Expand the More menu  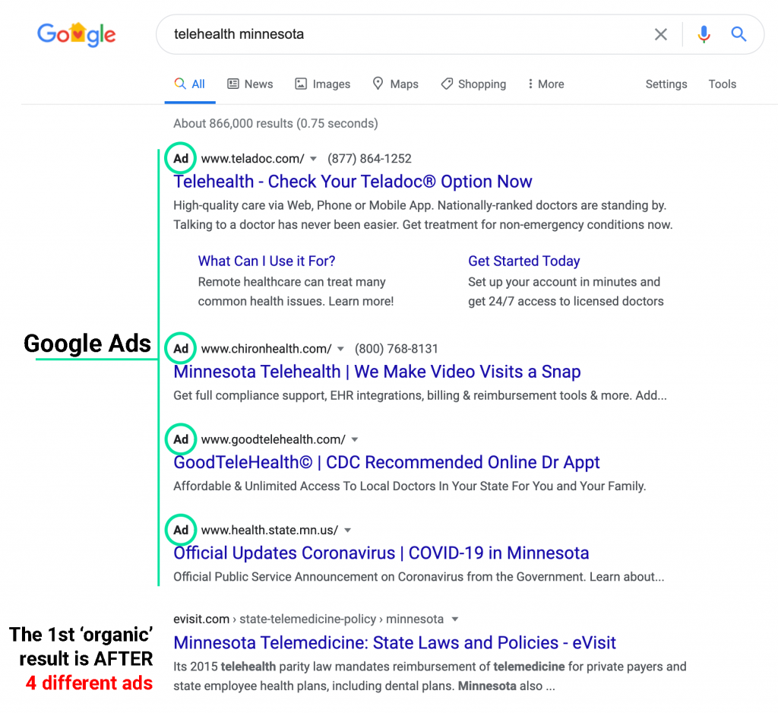(x=546, y=84)
